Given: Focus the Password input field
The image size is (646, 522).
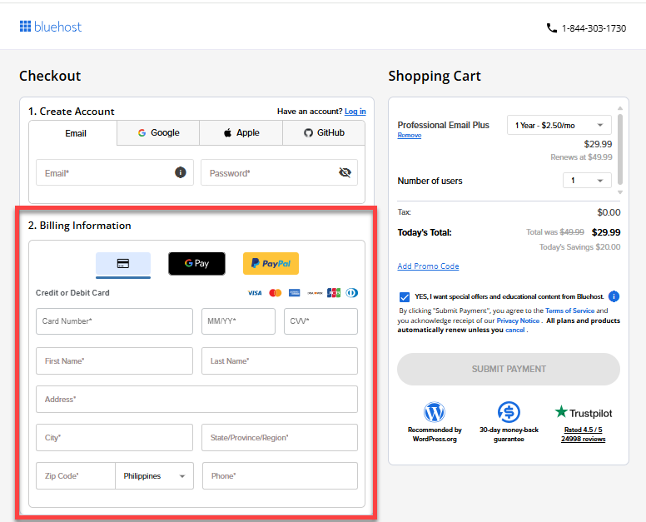Looking at the screenshot, I should (x=280, y=172).
